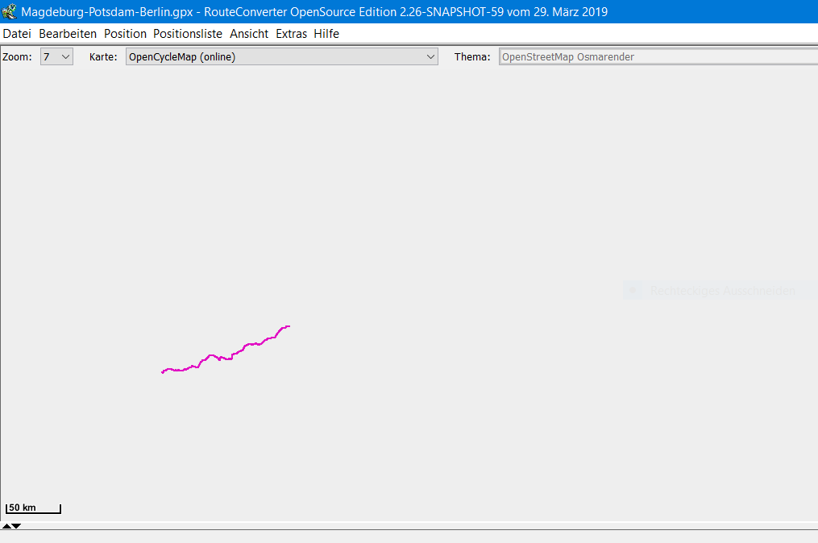Image resolution: width=818 pixels, height=543 pixels.
Task: Open the Hilfe menu
Action: pos(326,34)
